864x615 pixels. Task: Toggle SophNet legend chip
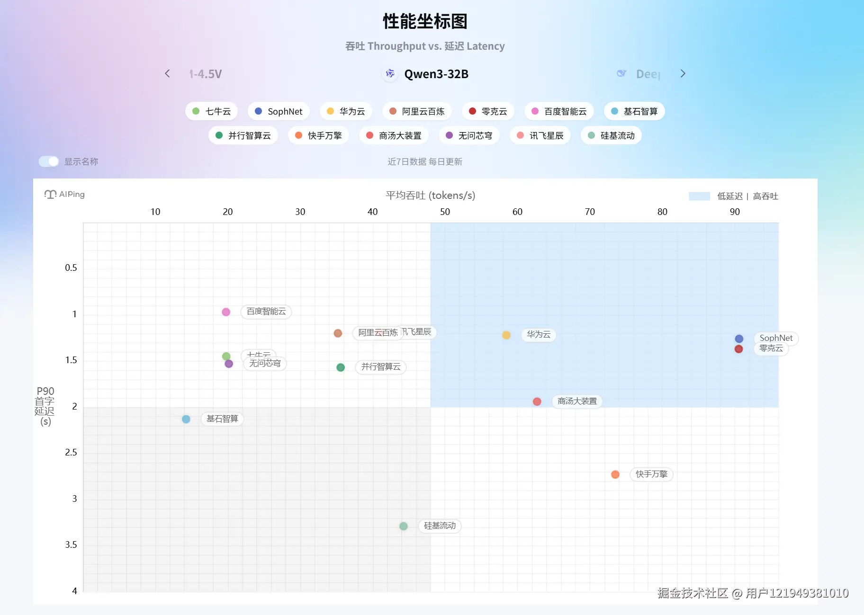279,111
